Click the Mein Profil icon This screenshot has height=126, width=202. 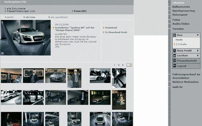pos(175,51)
